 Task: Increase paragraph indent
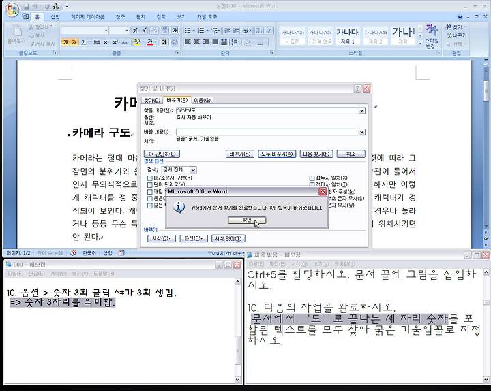click(x=236, y=31)
